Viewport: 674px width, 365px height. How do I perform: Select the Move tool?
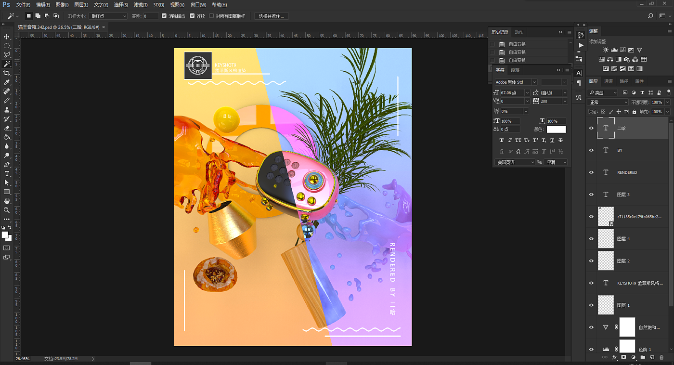pyautogui.click(x=7, y=37)
